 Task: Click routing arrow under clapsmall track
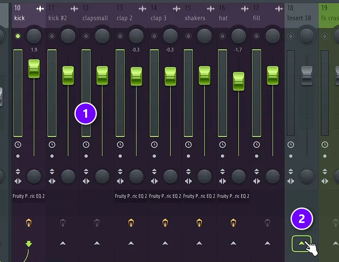pyautogui.click(x=97, y=243)
